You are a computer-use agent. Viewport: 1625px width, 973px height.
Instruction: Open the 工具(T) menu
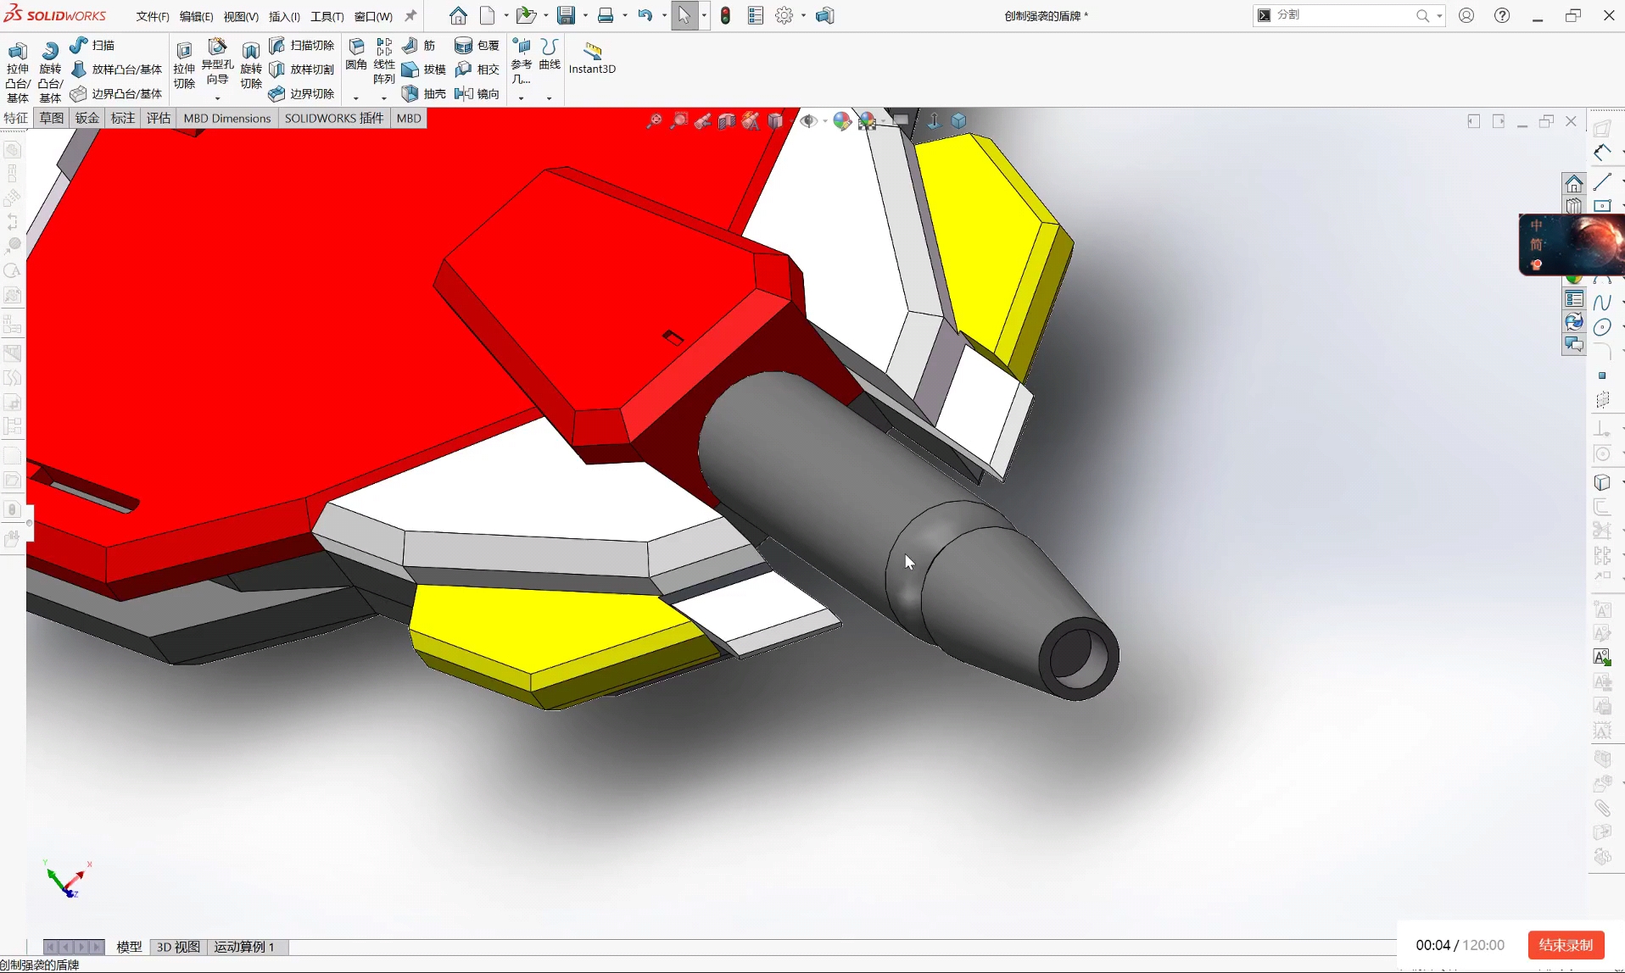[x=327, y=16]
